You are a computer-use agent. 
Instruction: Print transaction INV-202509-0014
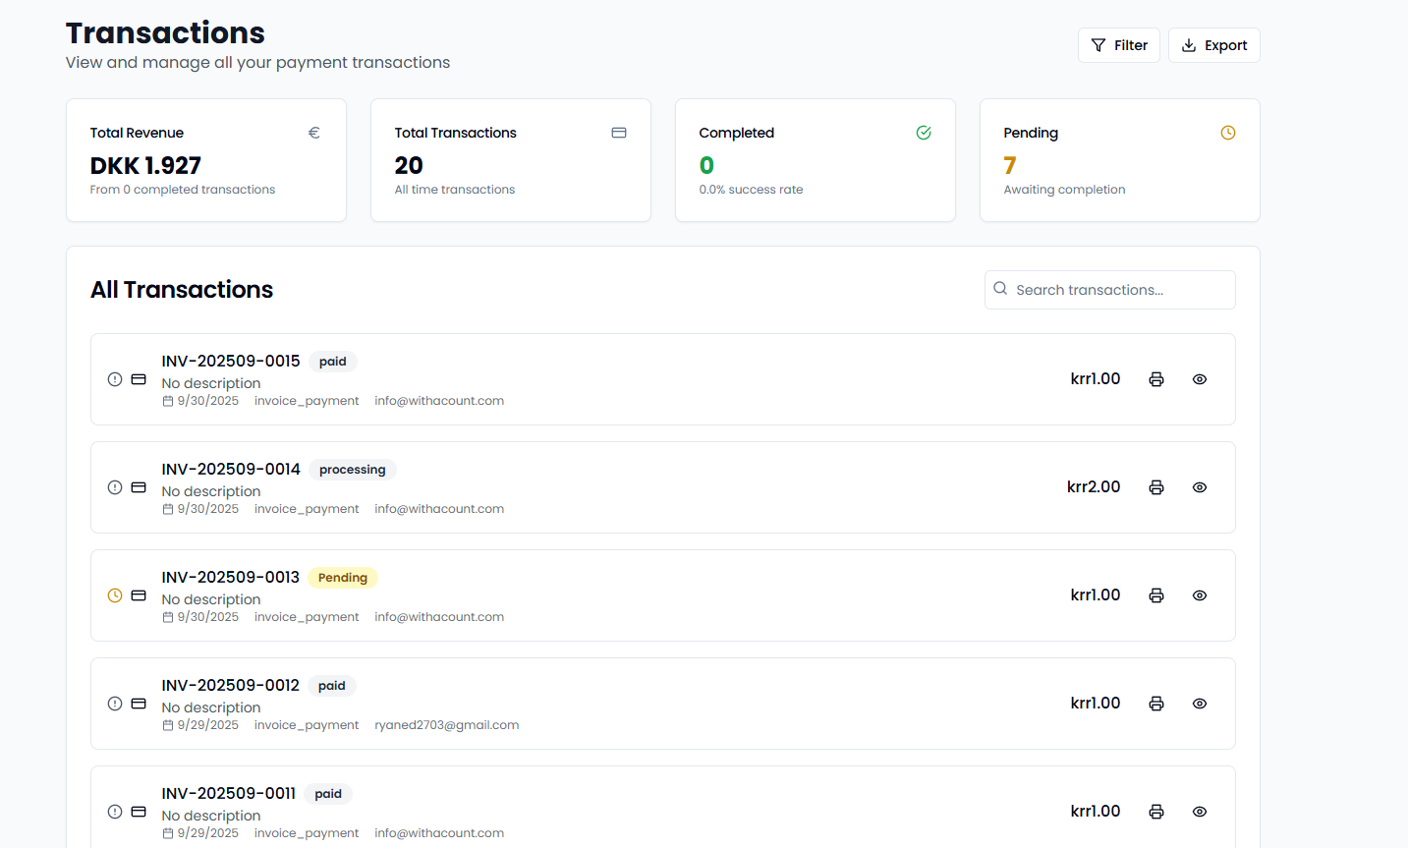click(x=1155, y=486)
